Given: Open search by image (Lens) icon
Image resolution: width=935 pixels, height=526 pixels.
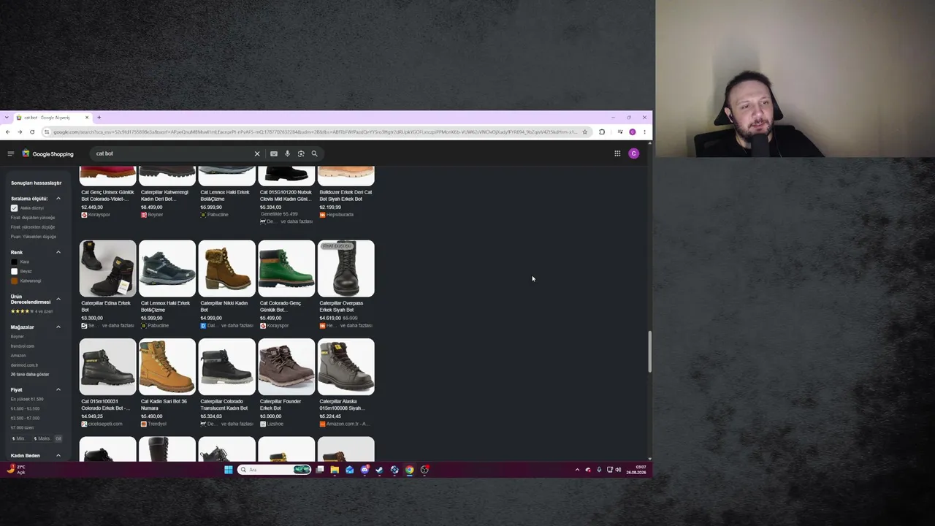Looking at the screenshot, I should tap(301, 153).
